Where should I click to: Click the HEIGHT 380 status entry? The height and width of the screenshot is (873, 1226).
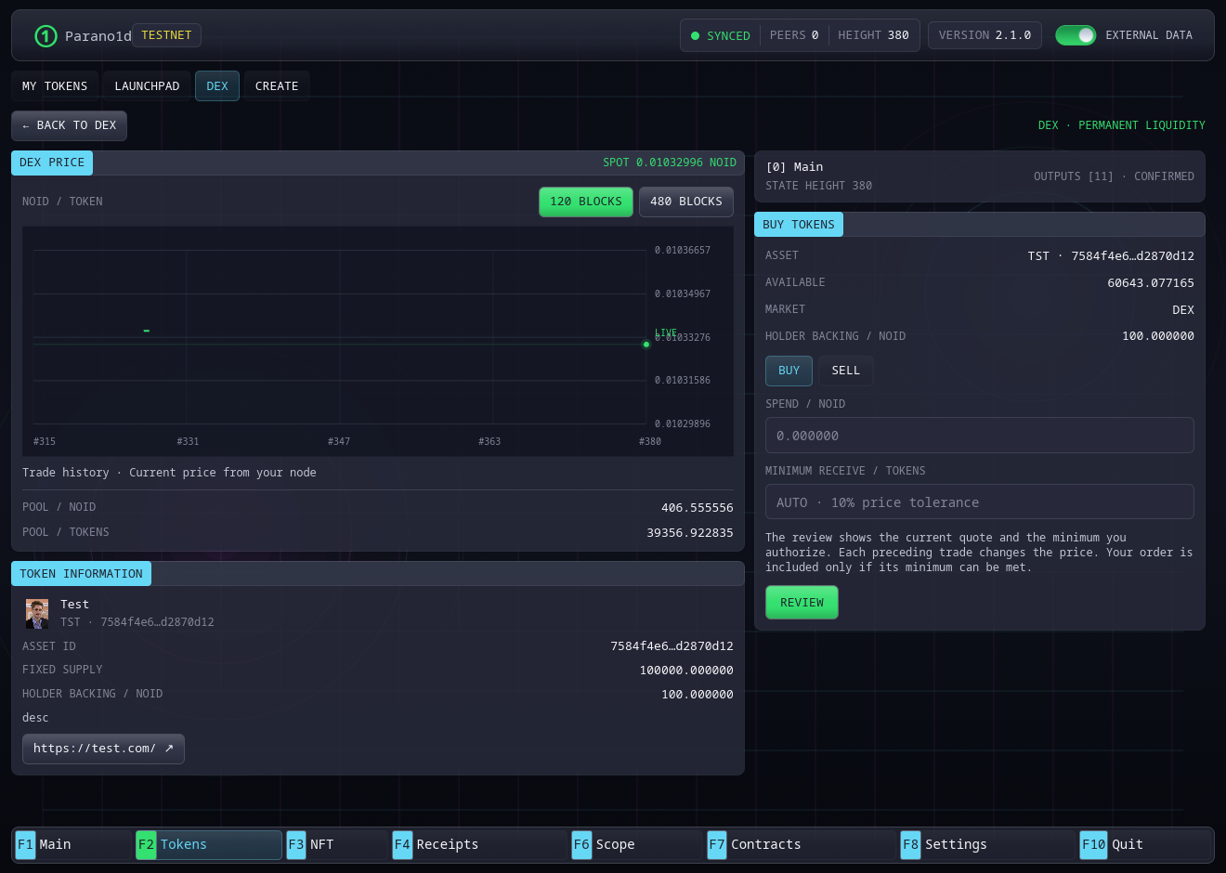[x=873, y=35]
